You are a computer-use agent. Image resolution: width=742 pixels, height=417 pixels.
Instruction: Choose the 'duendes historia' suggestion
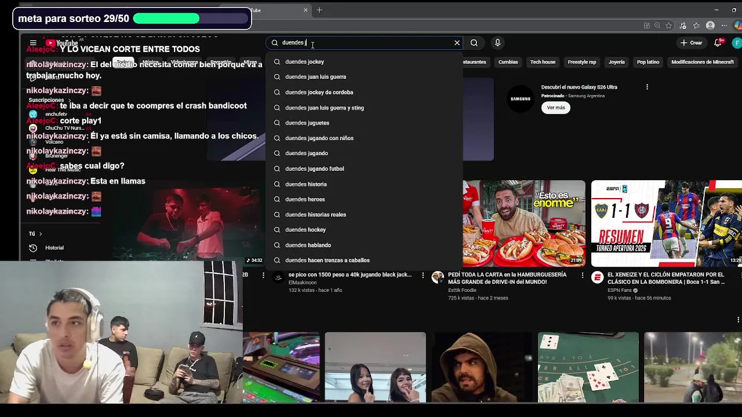pyautogui.click(x=365, y=184)
